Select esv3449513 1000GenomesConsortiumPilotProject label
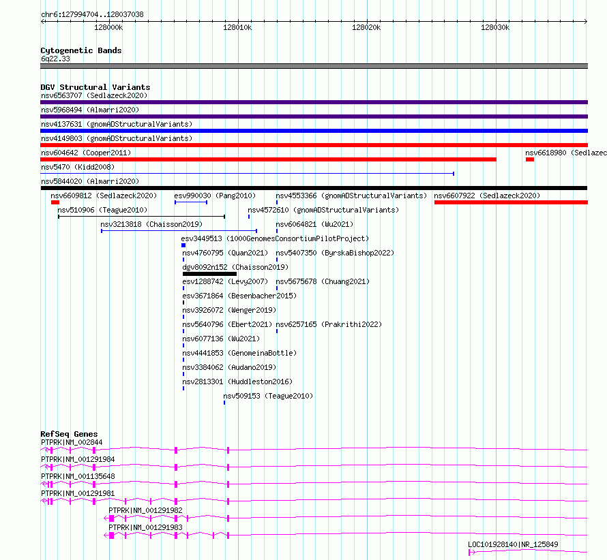607x560 pixels. pos(275,238)
